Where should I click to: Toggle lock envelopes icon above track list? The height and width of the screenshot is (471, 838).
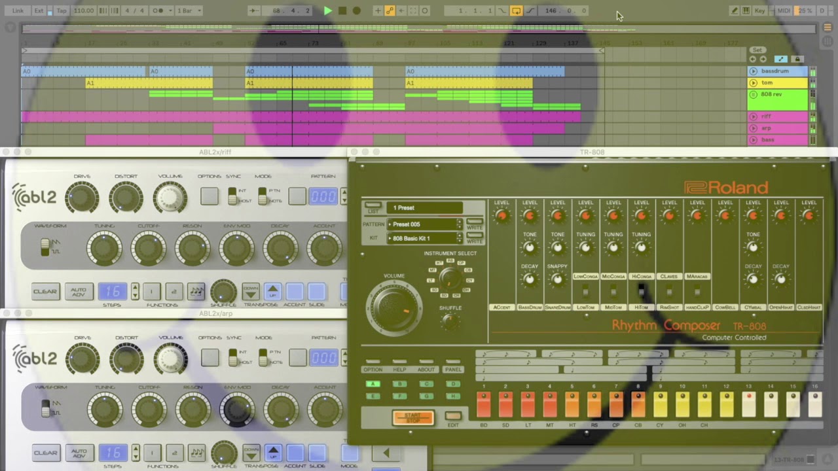click(797, 59)
